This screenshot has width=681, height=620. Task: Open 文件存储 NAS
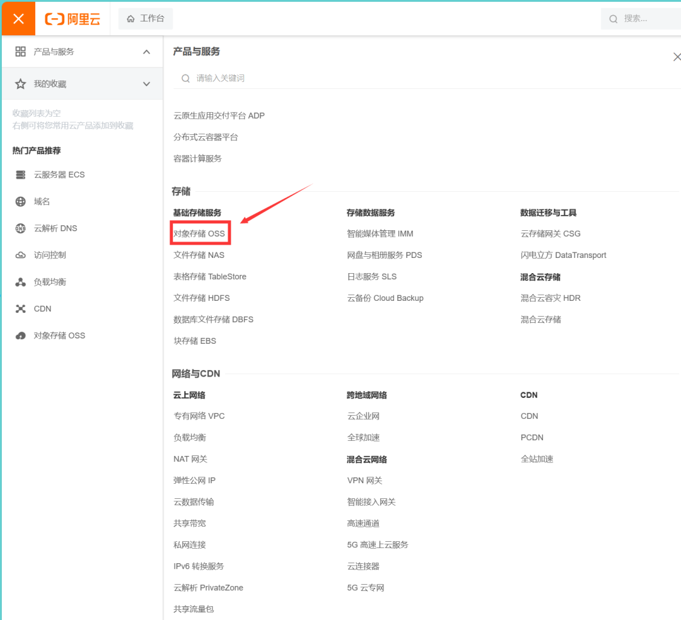pyautogui.click(x=199, y=255)
